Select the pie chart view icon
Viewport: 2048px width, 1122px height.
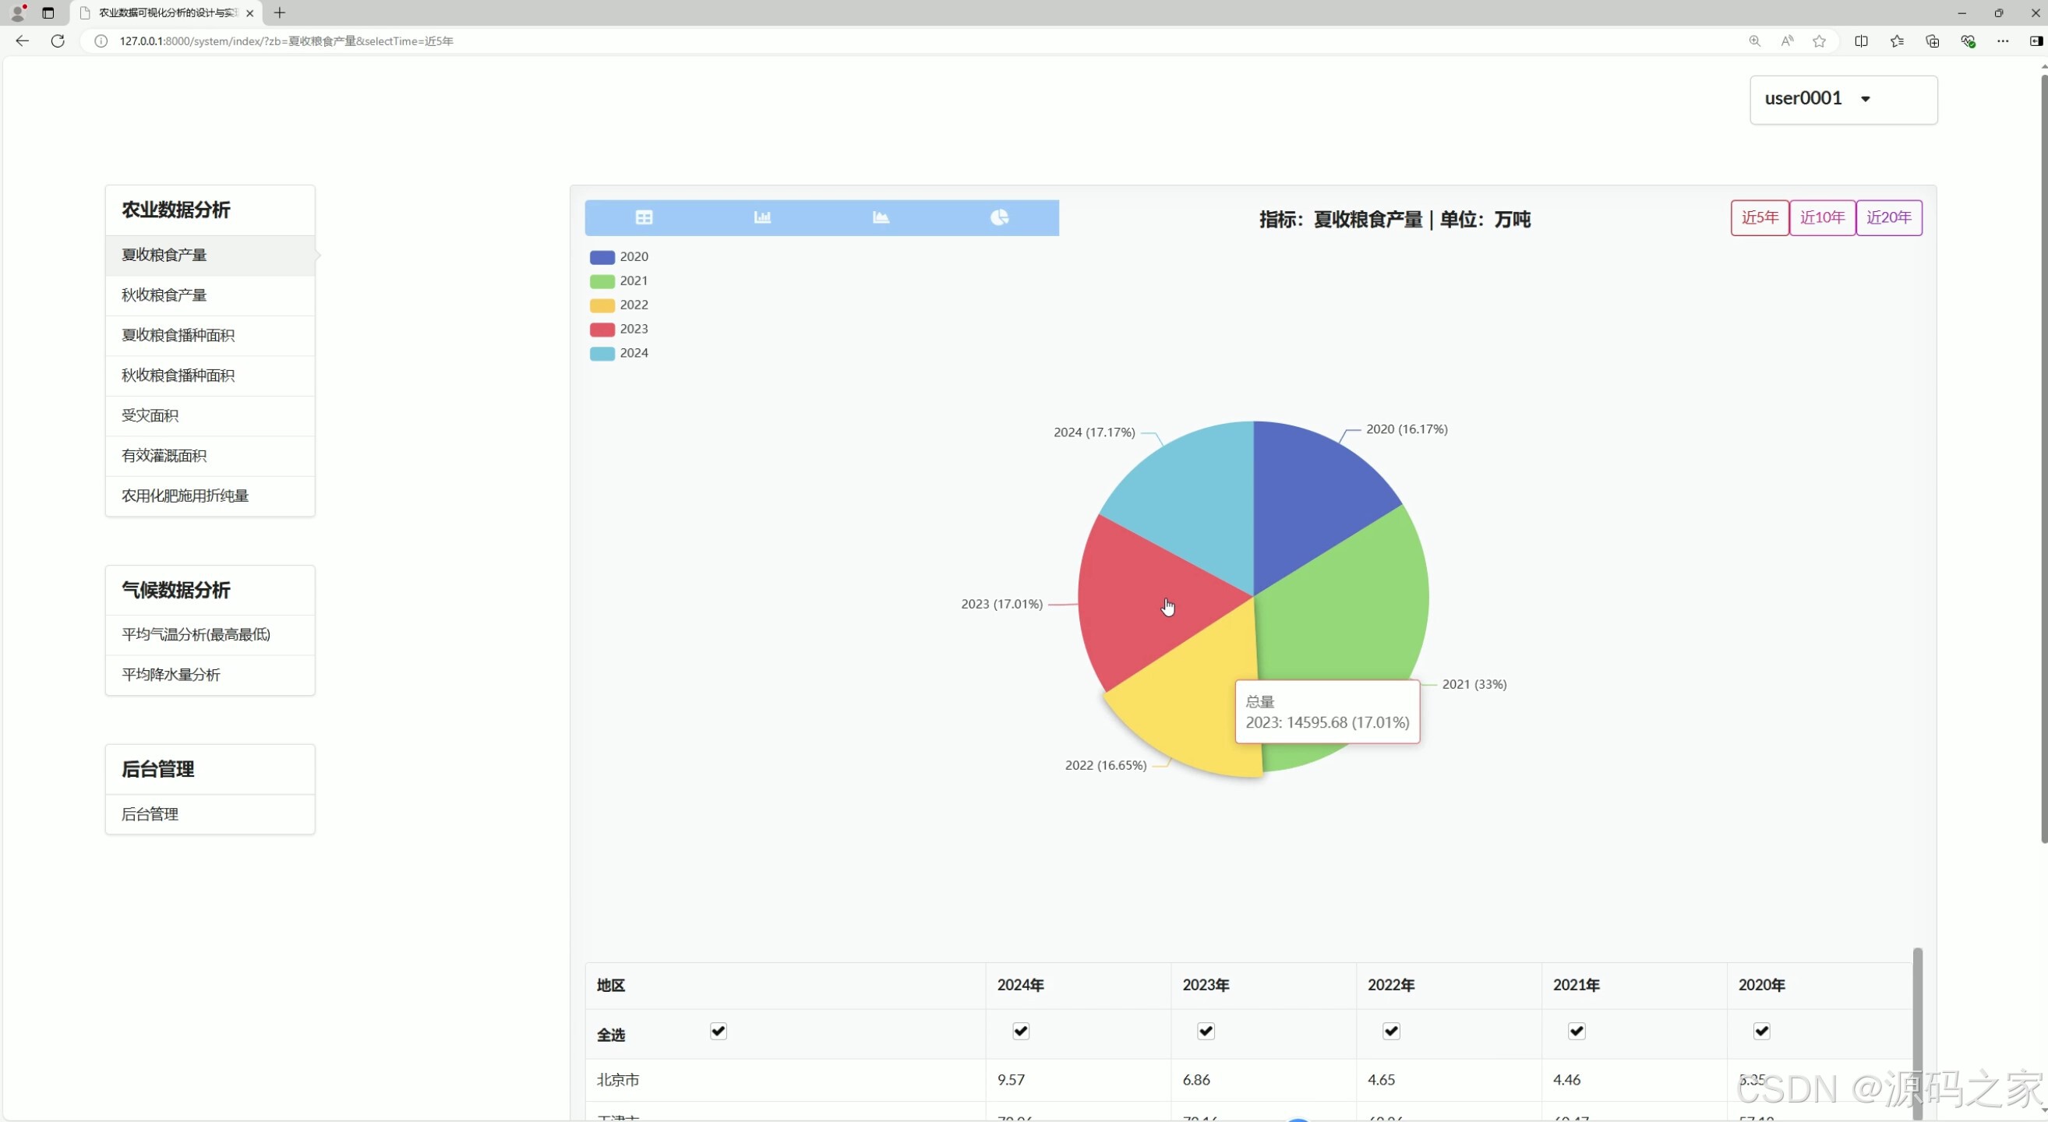(999, 217)
